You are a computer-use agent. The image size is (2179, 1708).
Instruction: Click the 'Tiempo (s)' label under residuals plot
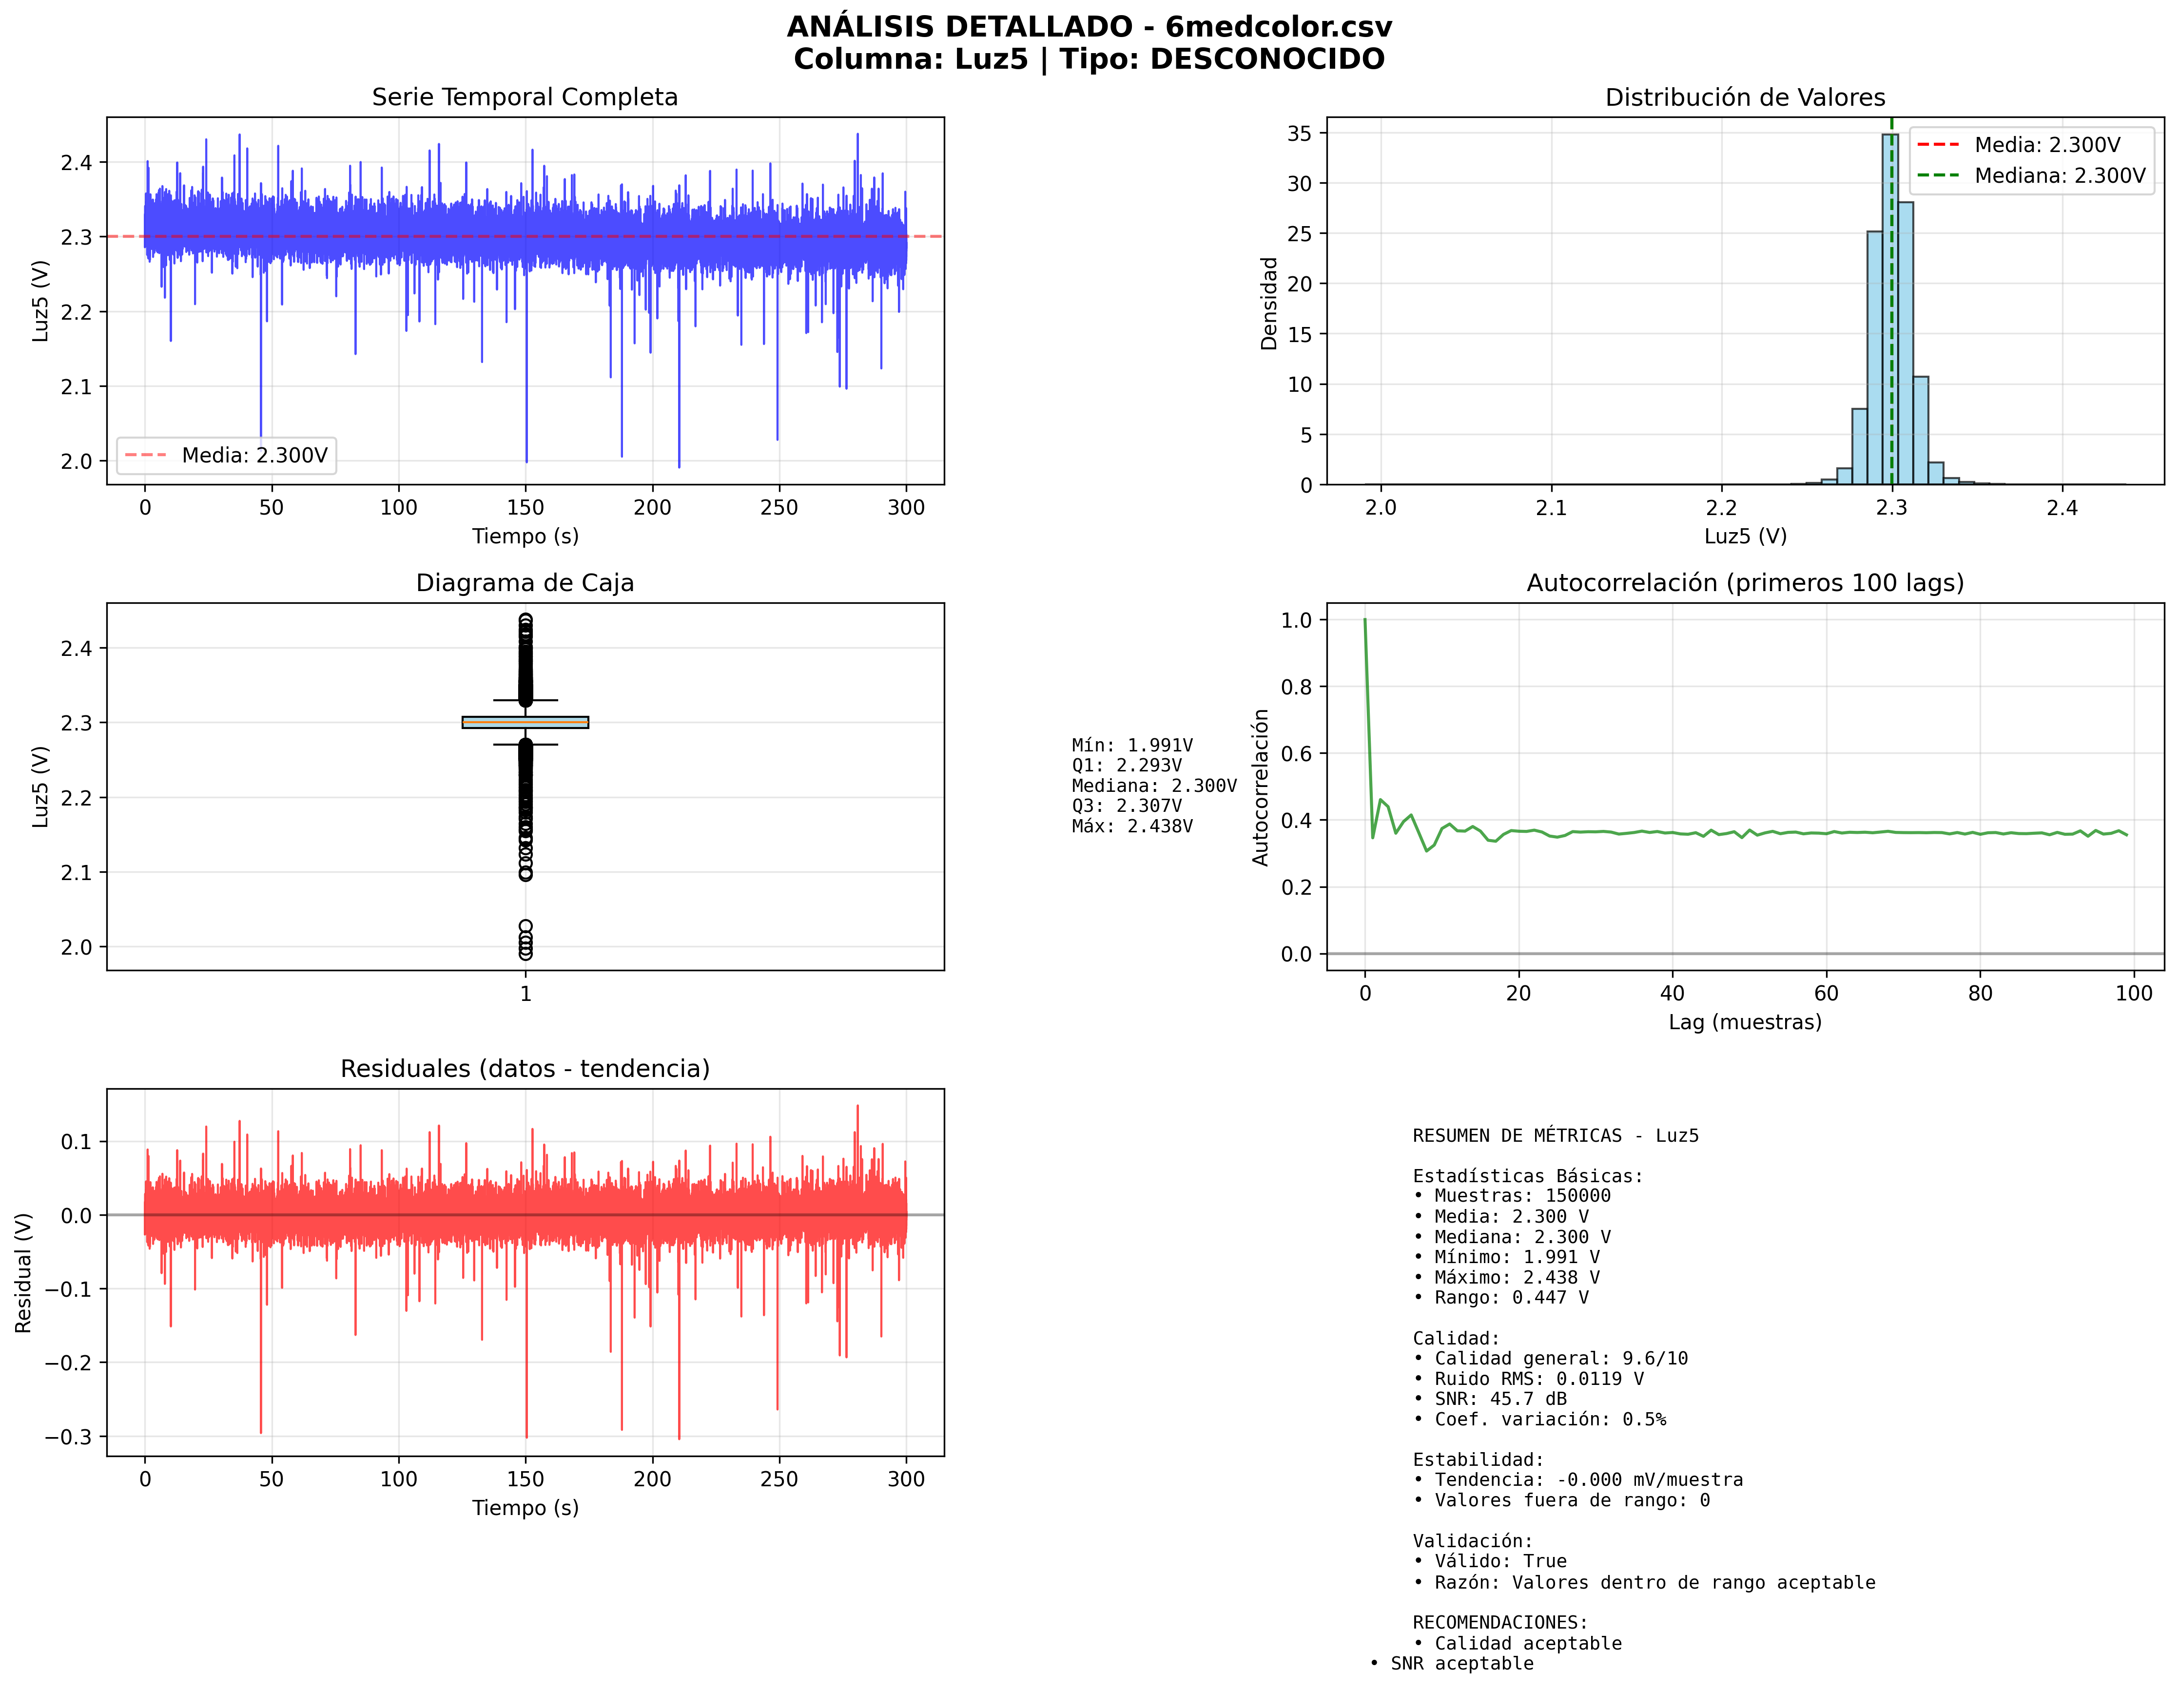[525, 1508]
